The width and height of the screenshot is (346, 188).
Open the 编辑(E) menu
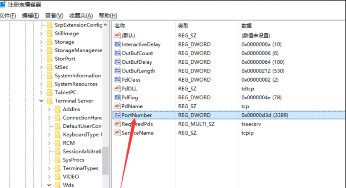coord(30,16)
